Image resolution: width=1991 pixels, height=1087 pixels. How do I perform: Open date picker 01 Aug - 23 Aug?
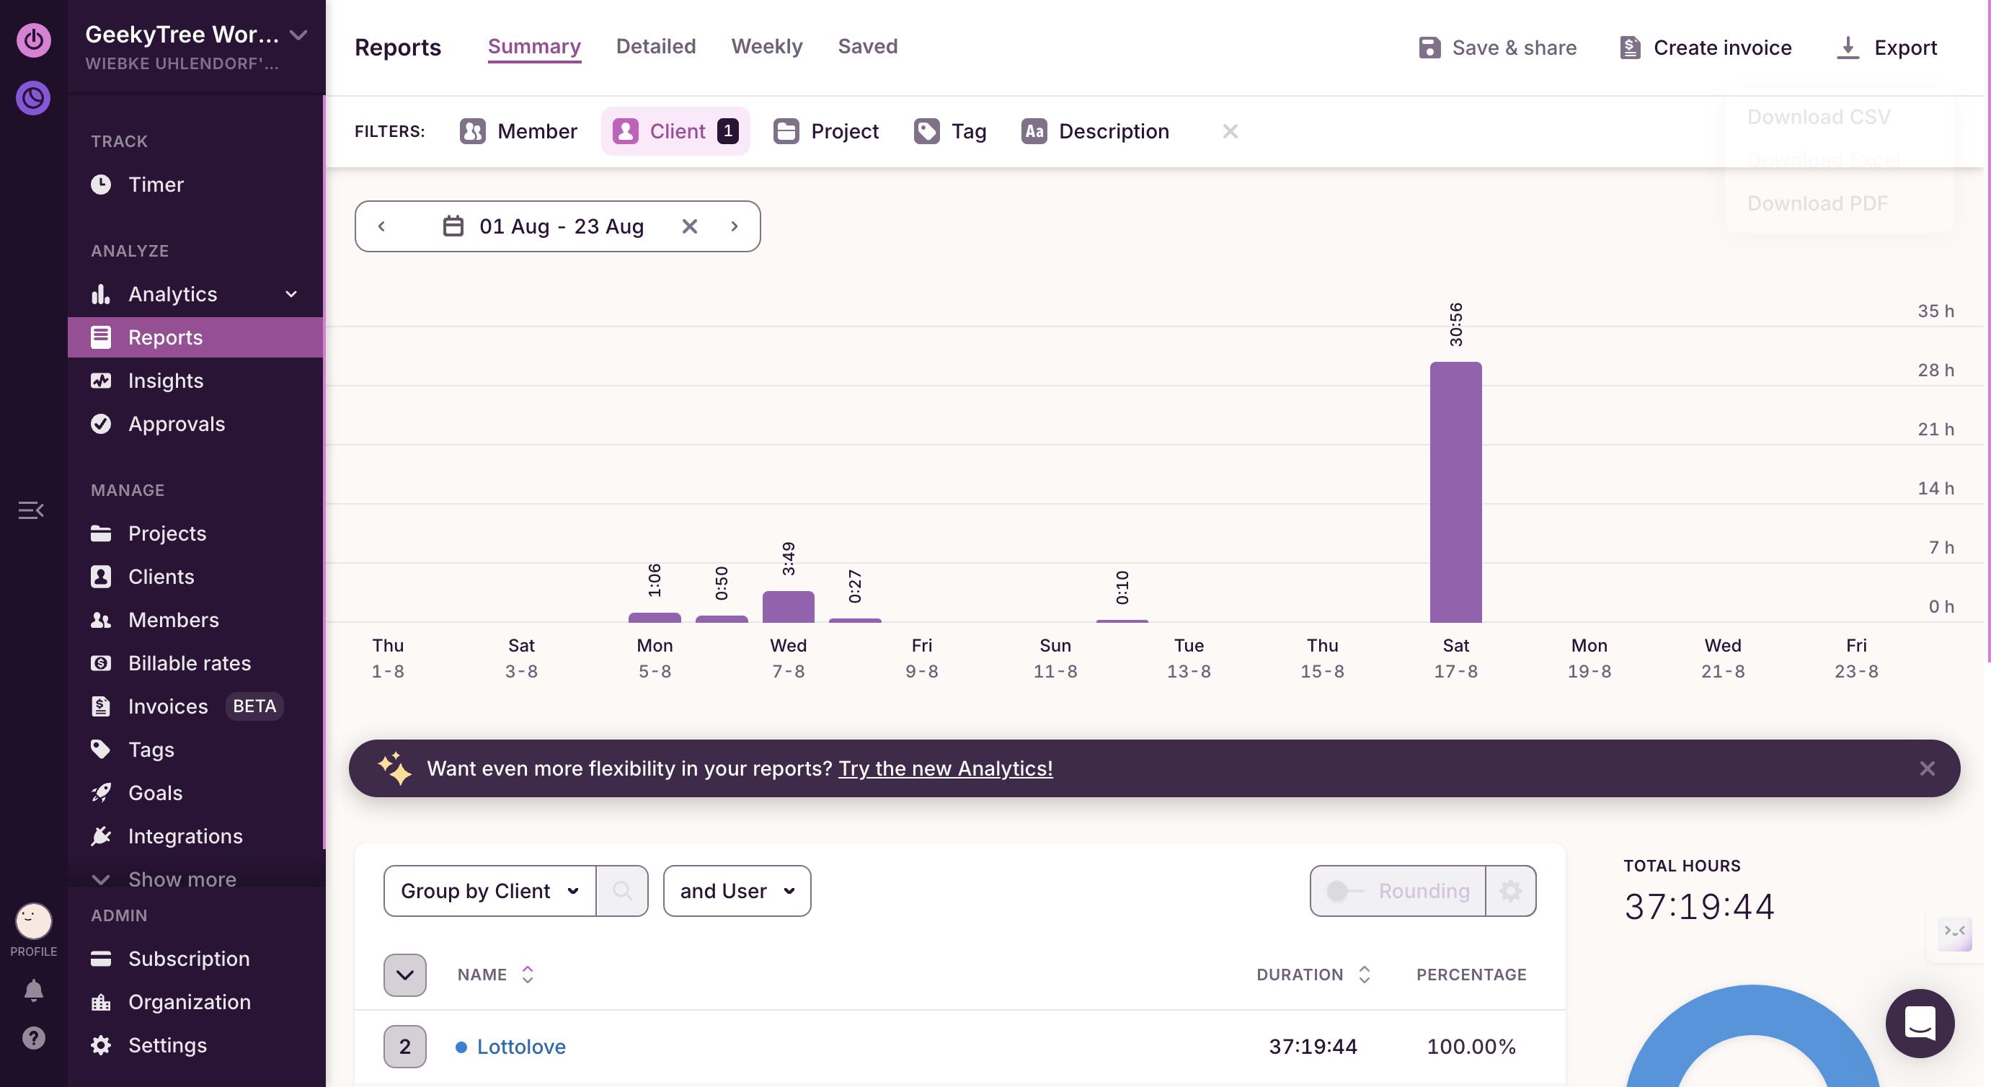[x=543, y=226]
